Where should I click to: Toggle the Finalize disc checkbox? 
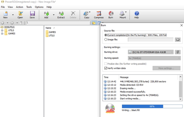(x=106, y=64)
